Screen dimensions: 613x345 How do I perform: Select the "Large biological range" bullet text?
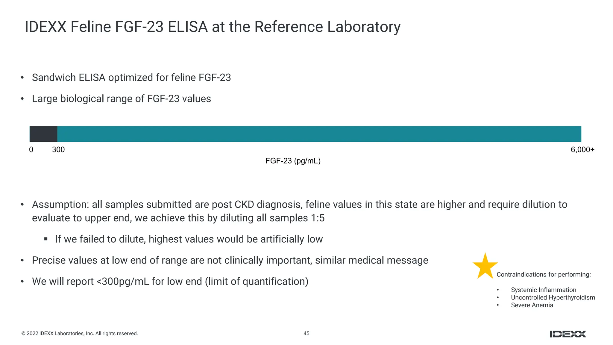[122, 99]
